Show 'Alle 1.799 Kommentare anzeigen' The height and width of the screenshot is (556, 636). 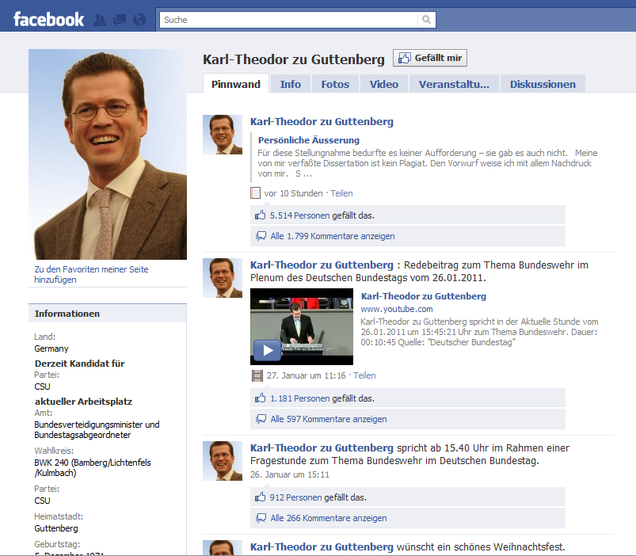[x=333, y=236]
